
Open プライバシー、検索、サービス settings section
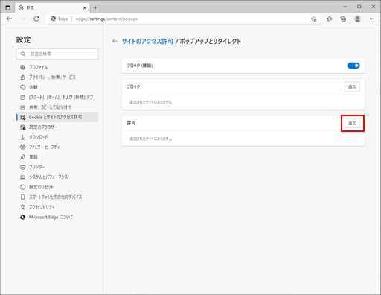(57, 77)
